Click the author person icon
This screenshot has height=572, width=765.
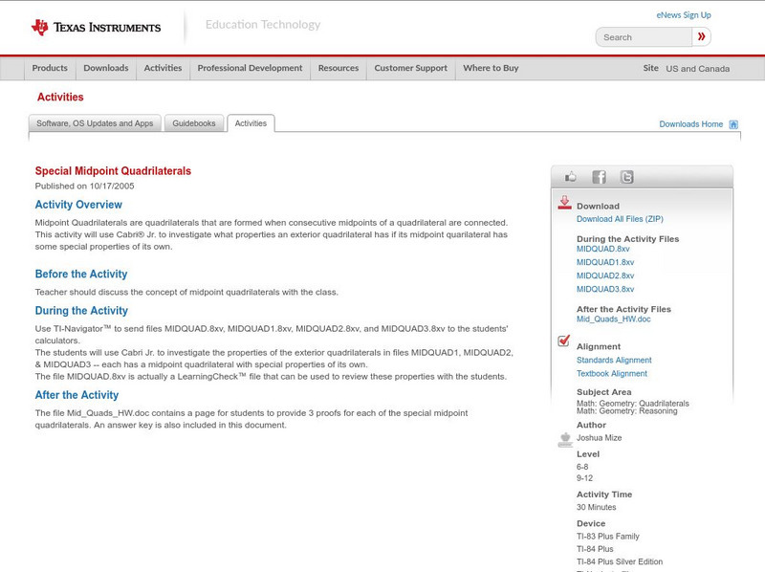click(565, 439)
